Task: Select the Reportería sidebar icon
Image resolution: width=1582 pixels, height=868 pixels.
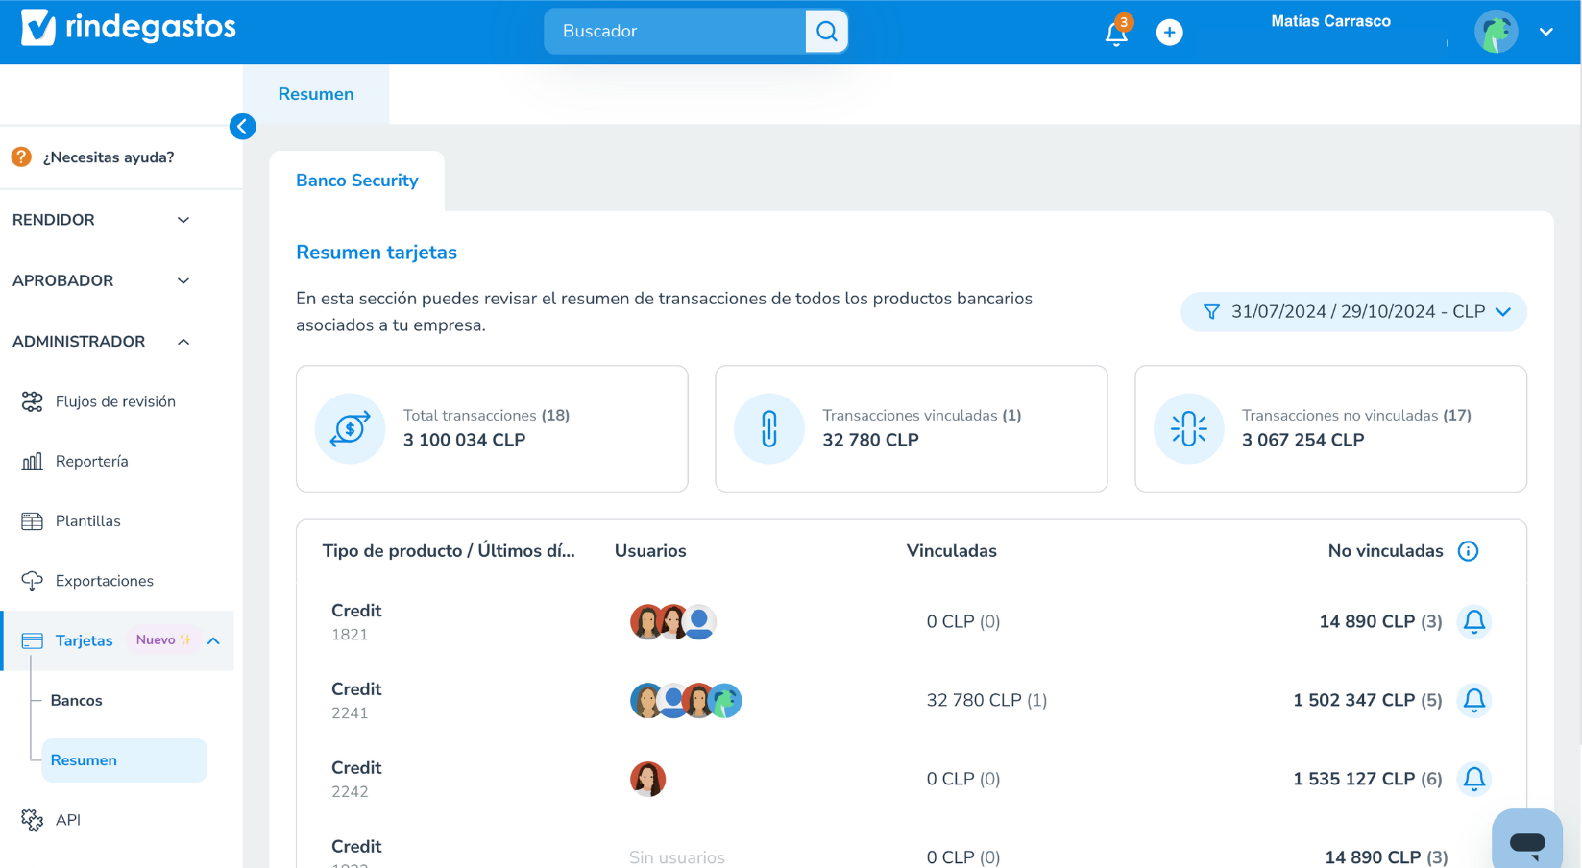Action: coord(32,461)
